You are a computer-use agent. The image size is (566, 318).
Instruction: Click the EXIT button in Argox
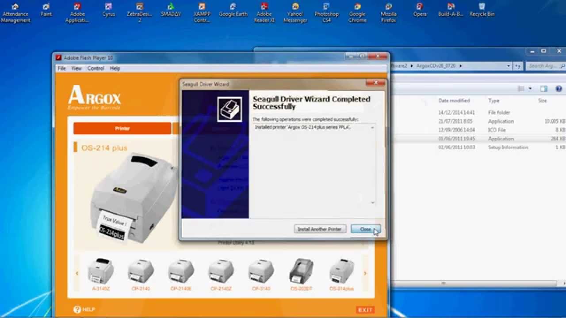pos(365,310)
